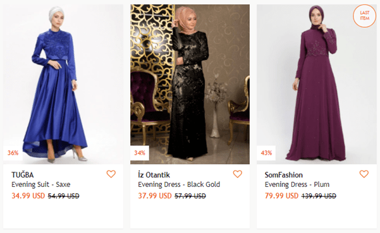Viewport: 380px width, 233px height.
Task: Open the Black Gold evening dress photo
Action: pos(190,84)
